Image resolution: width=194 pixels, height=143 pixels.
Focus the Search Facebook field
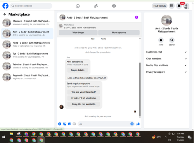click(x=31, y=6)
